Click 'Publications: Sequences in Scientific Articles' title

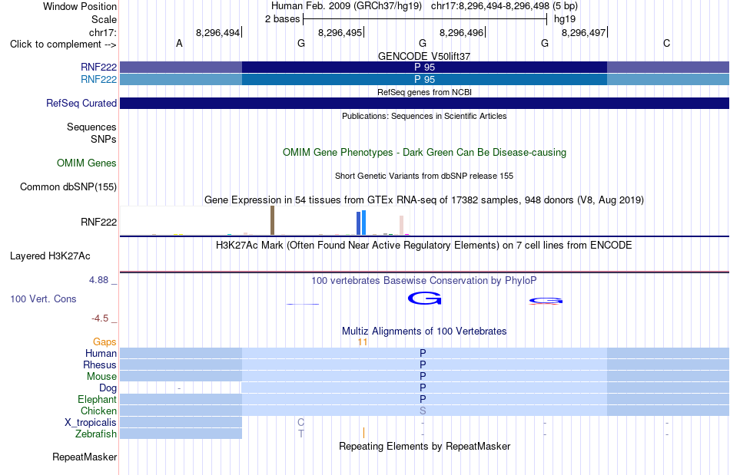(x=424, y=116)
